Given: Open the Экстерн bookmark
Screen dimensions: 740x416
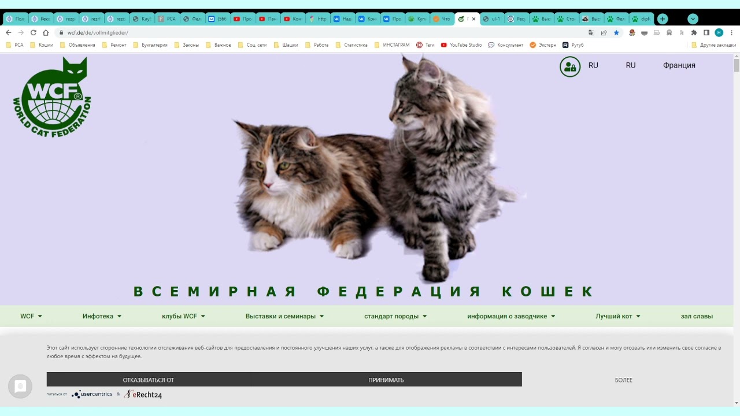Looking at the screenshot, I should coord(543,45).
